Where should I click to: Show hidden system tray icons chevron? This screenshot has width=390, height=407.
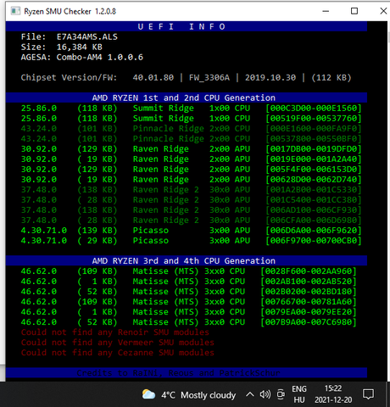point(250,394)
